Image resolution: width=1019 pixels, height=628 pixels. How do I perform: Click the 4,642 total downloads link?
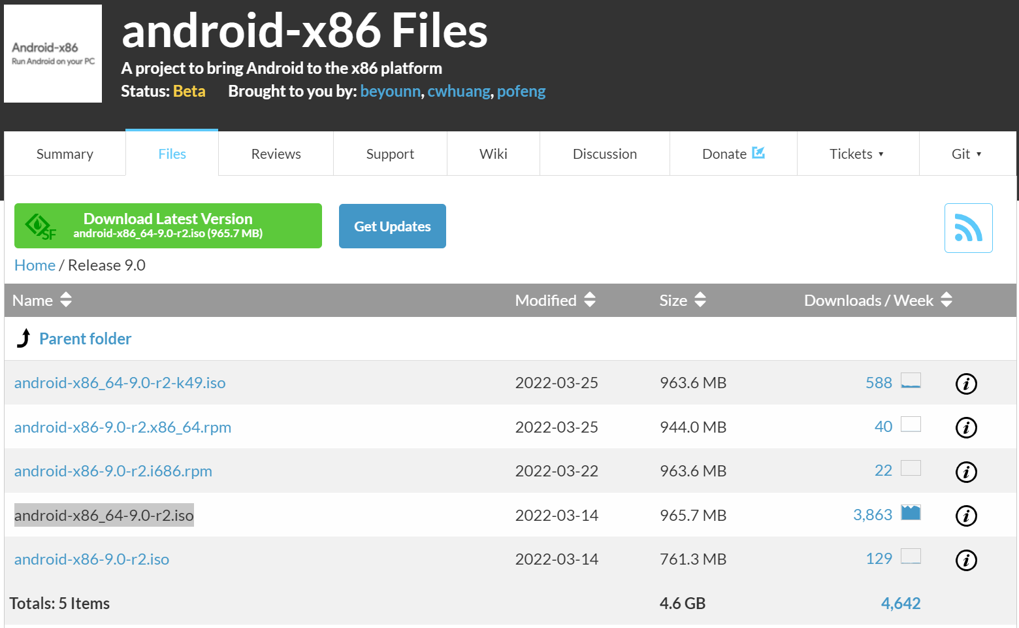click(x=901, y=603)
